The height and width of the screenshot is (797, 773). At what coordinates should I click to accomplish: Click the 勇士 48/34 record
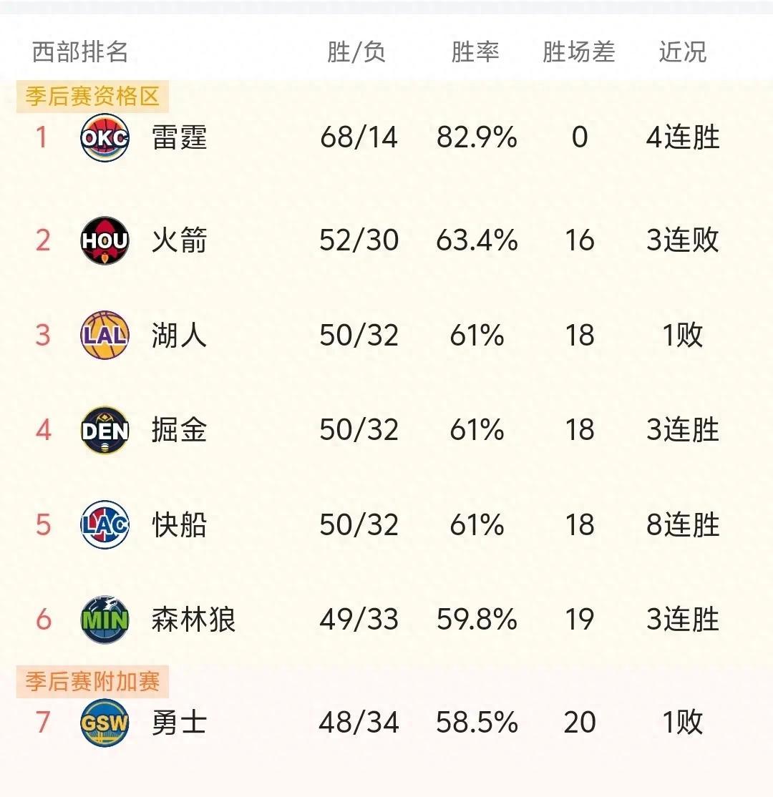[x=359, y=723]
